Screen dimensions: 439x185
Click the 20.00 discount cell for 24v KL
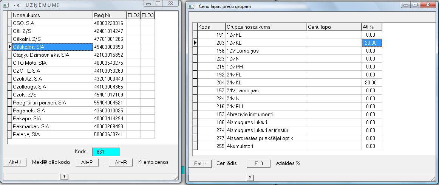tap(372, 82)
